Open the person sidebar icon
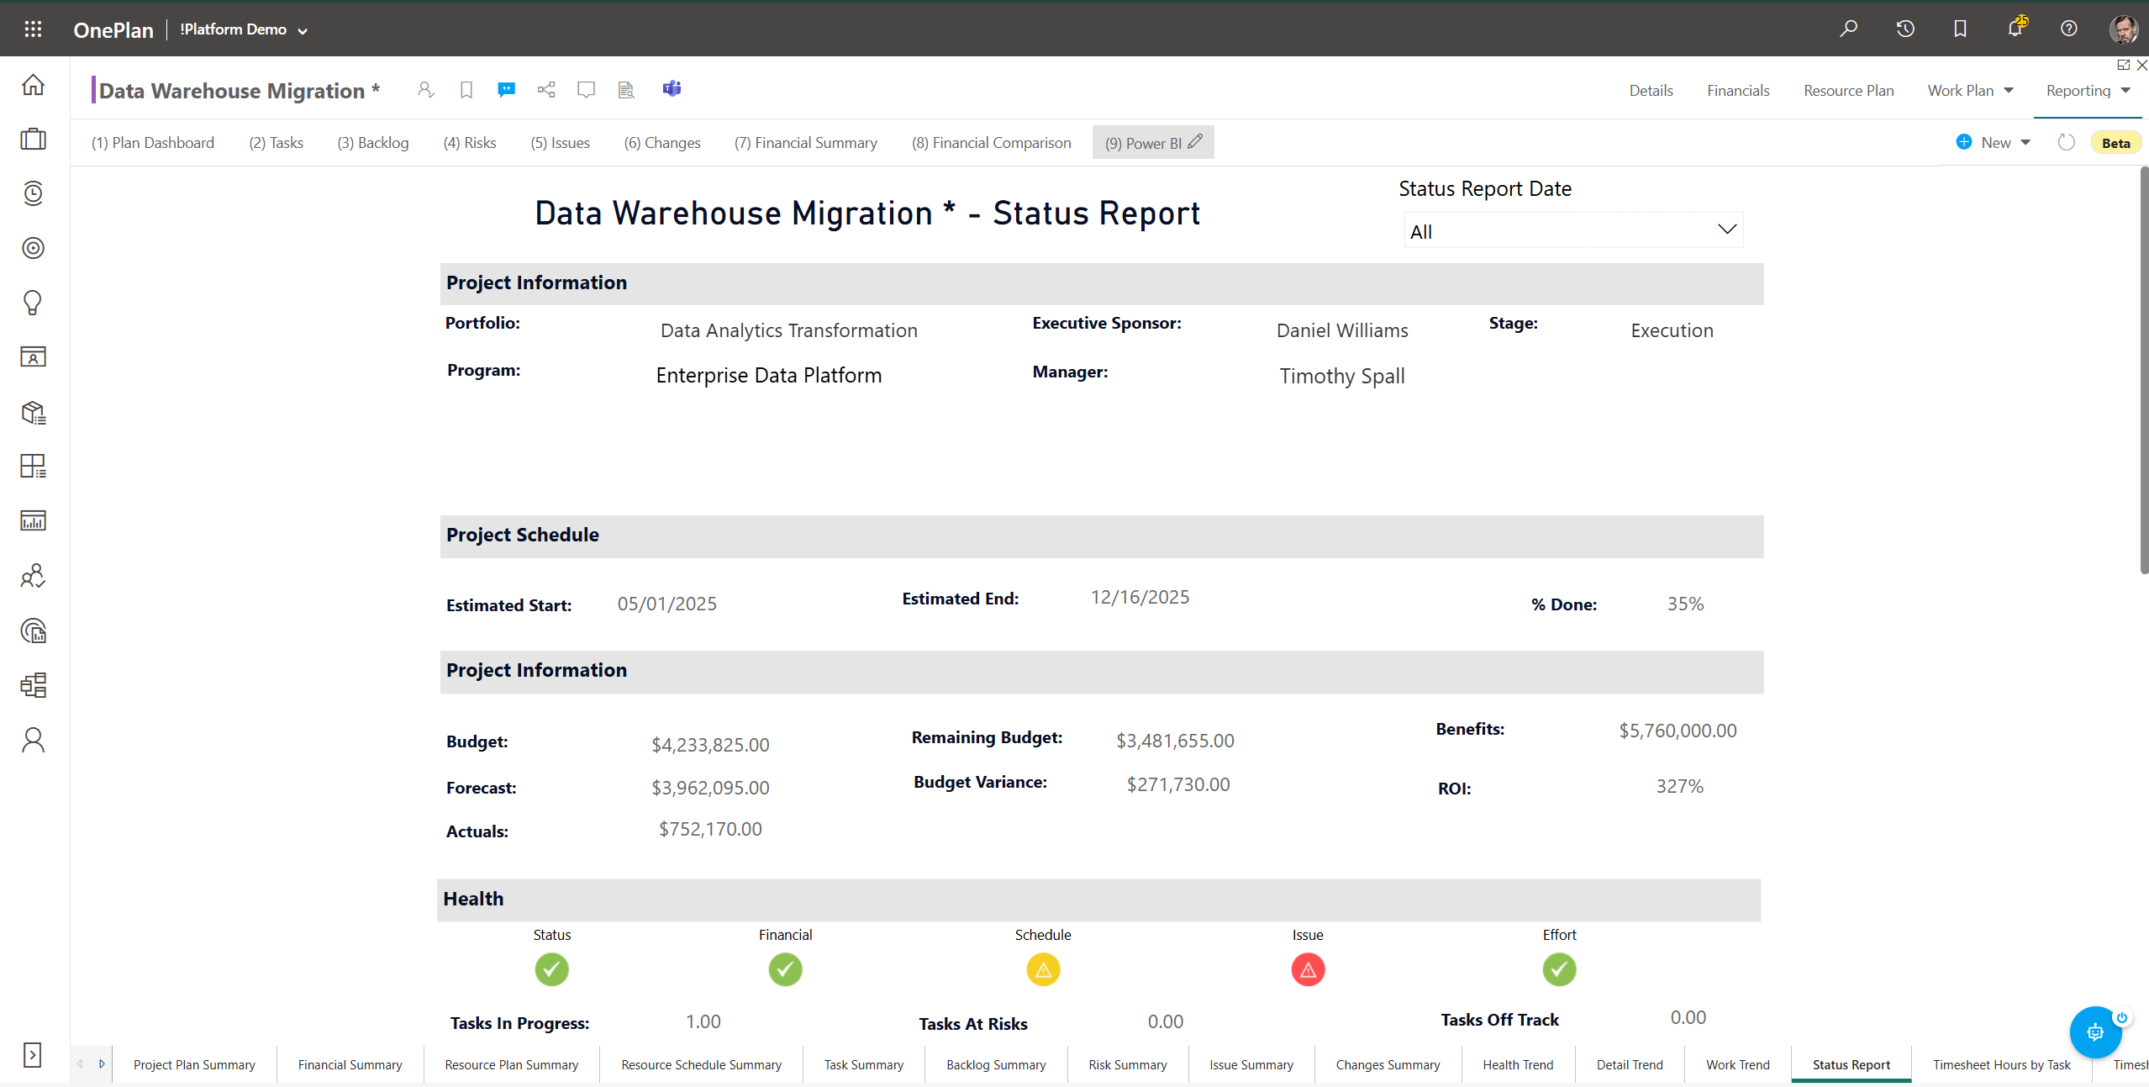Viewport: 2149px width, 1087px height. pyautogui.click(x=33, y=740)
